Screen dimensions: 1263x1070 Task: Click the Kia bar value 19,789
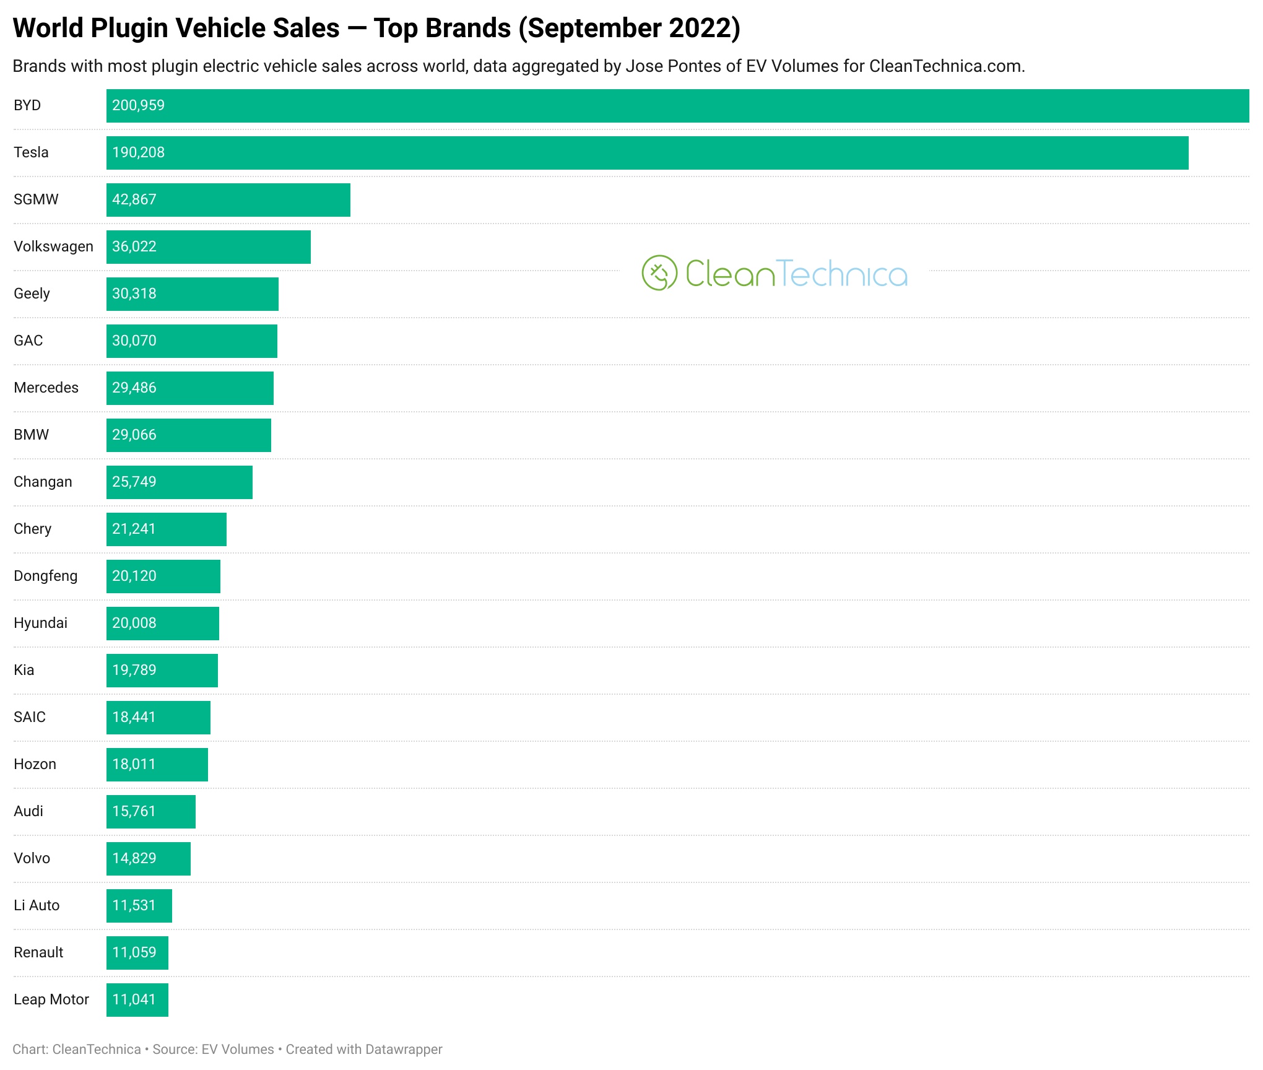[x=134, y=670]
